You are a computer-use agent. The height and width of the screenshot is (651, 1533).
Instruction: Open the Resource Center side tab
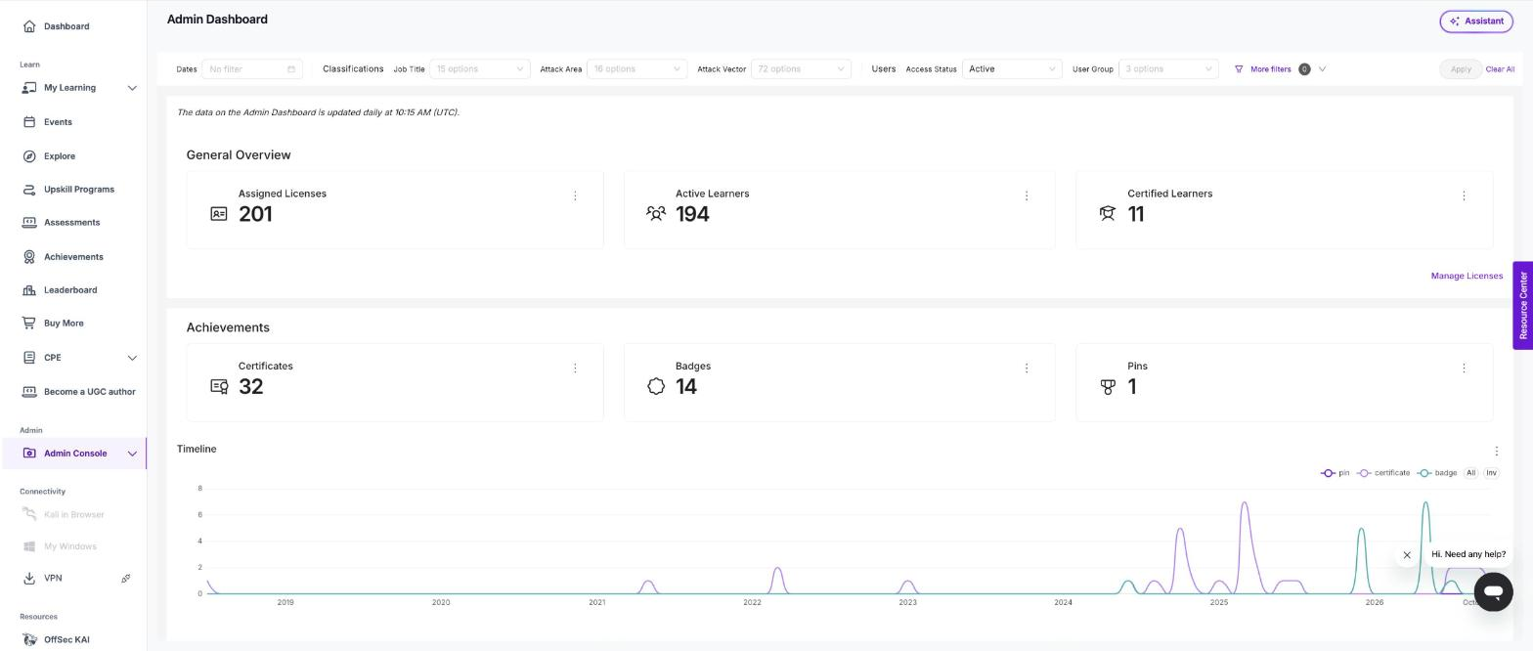(x=1523, y=305)
